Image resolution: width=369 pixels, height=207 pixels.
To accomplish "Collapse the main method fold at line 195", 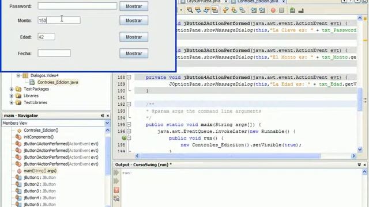I will 129,124.
